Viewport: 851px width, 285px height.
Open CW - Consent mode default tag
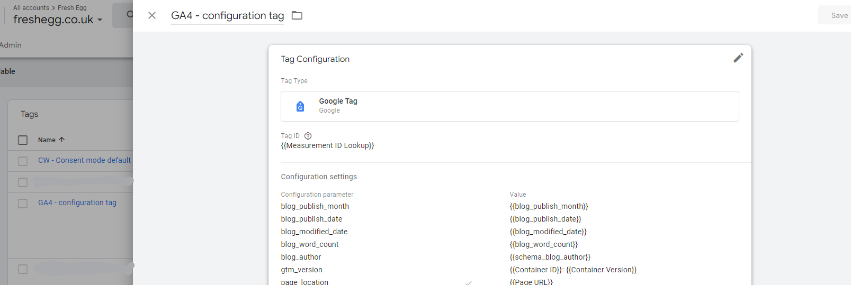(x=84, y=160)
